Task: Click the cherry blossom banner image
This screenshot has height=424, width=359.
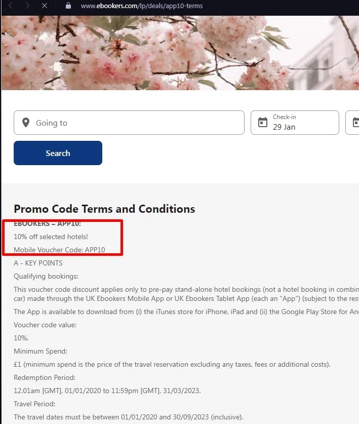Action: tap(180, 53)
